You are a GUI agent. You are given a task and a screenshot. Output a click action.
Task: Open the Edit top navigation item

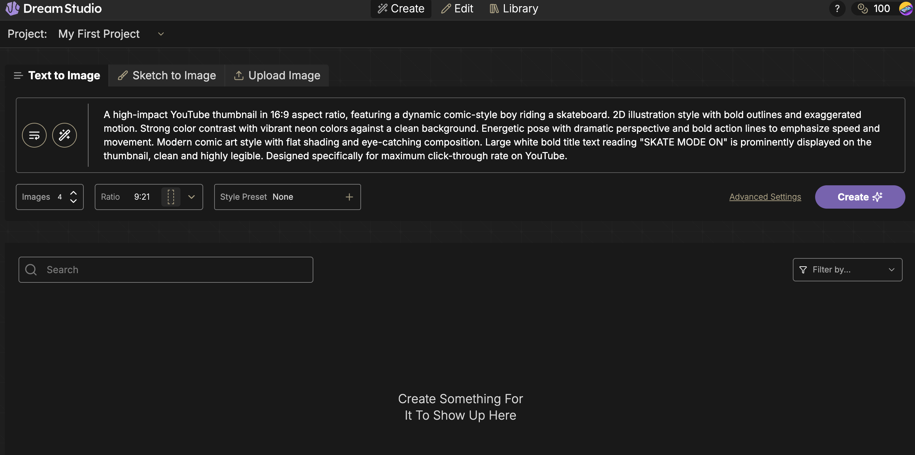457,9
